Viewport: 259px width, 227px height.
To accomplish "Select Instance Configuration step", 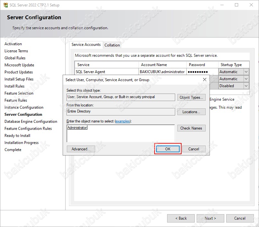I will 24,107.
